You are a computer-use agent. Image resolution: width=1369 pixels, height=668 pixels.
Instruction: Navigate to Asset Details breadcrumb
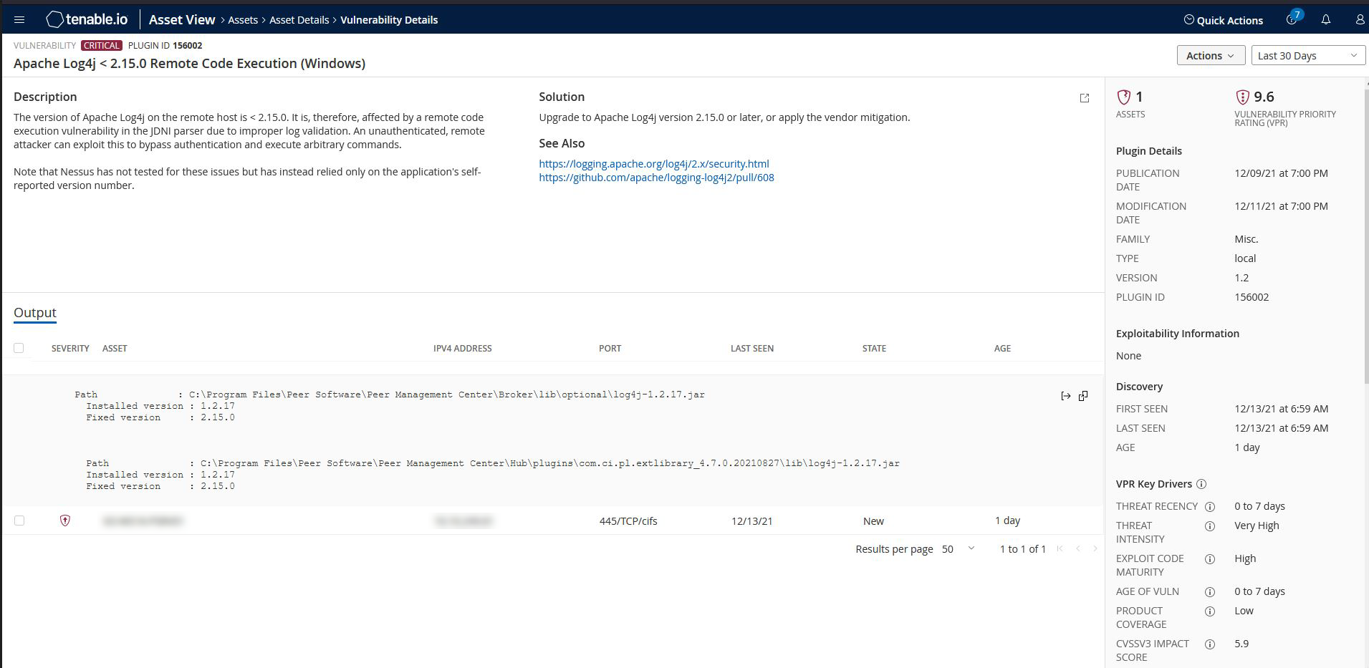coord(299,19)
